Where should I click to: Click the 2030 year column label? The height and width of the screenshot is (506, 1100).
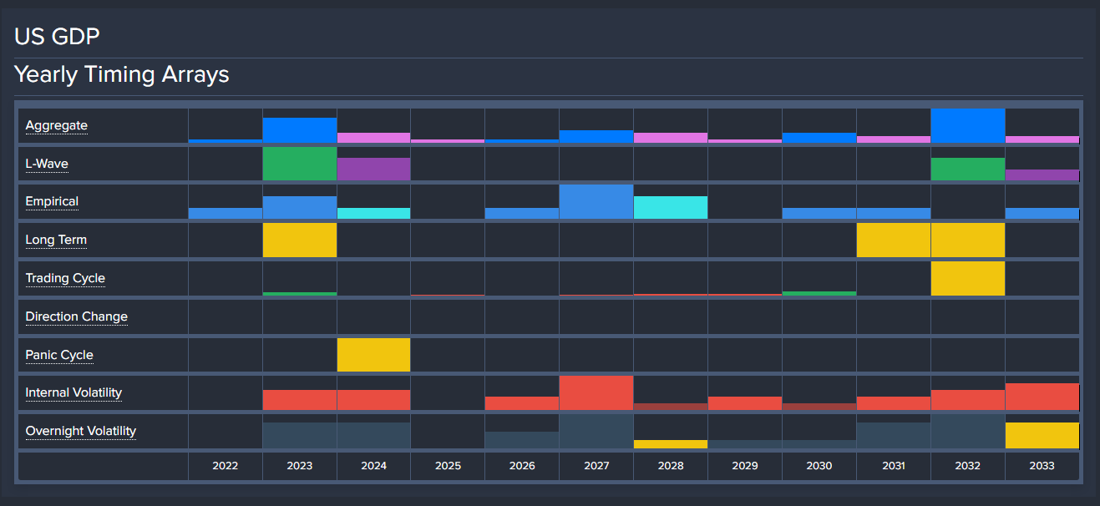pos(819,466)
